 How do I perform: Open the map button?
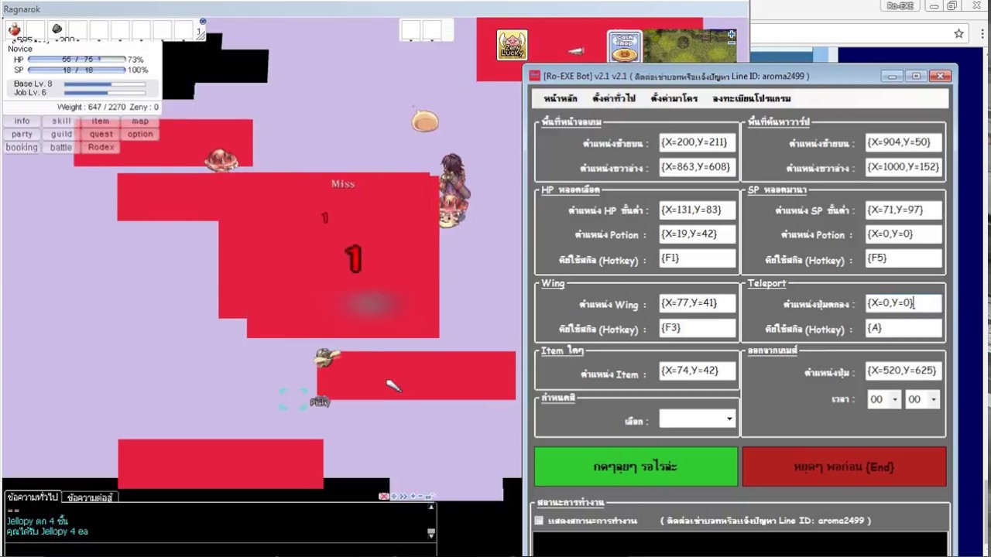(x=140, y=121)
